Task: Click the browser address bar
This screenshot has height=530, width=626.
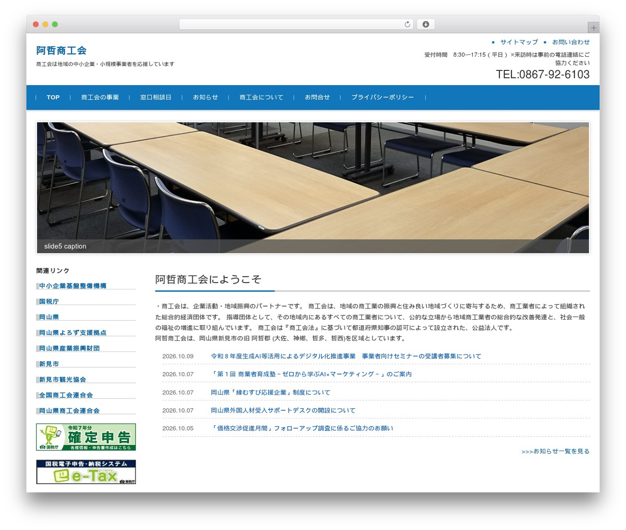Action: point(296,24)
